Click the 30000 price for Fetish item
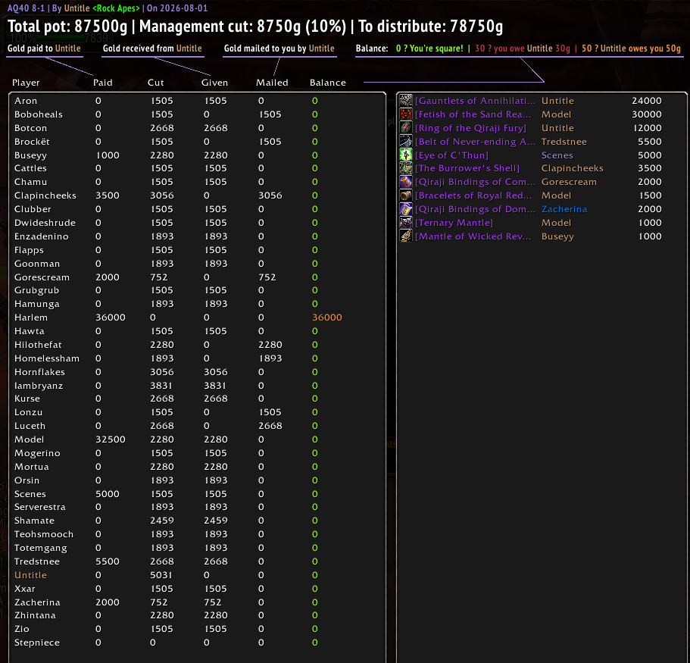Screen dimensions: 690x663 tap(646, 114)
